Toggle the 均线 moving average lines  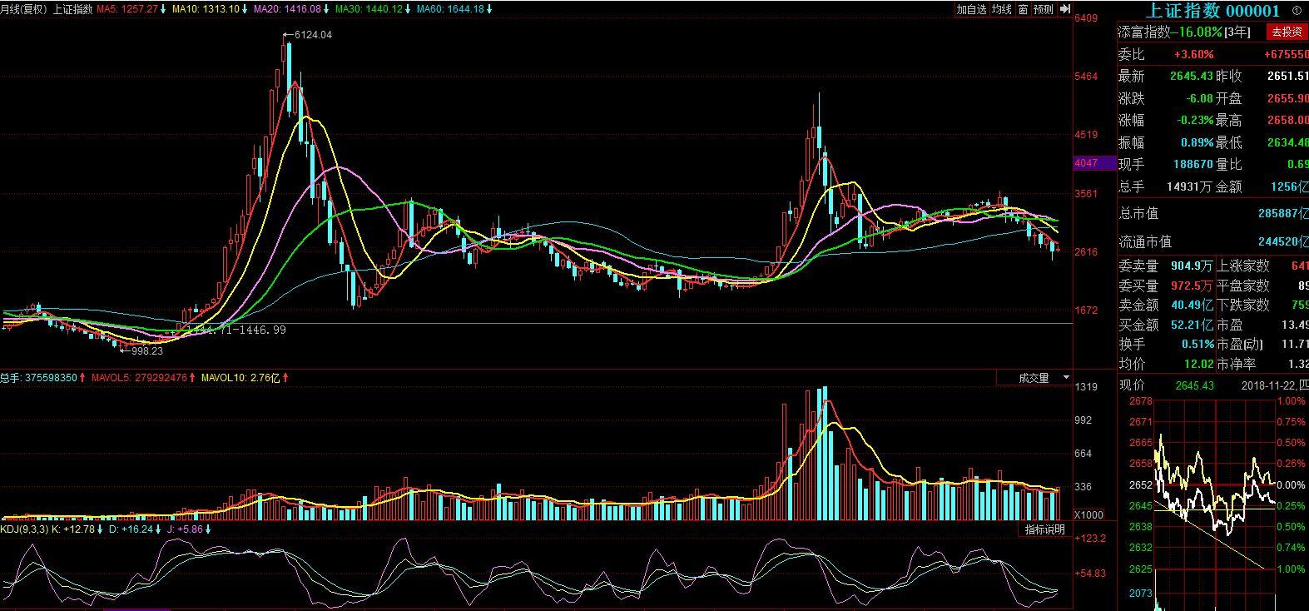(1001, 9)
